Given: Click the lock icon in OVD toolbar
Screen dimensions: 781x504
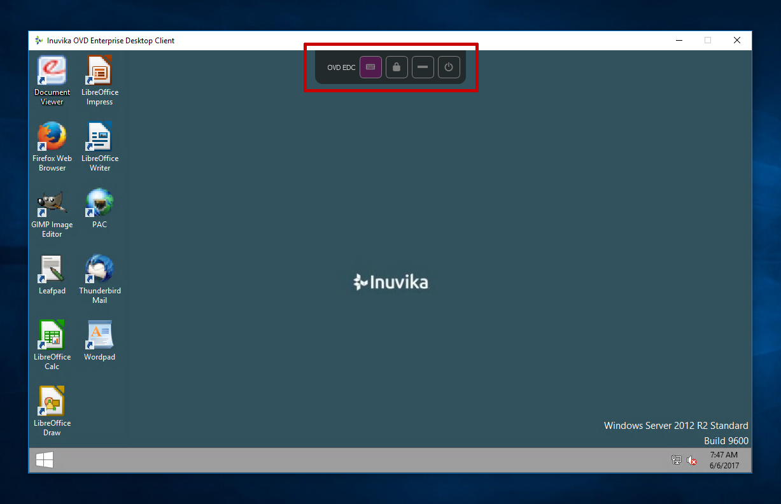Looking at the screenshot, I should (397, 67).
